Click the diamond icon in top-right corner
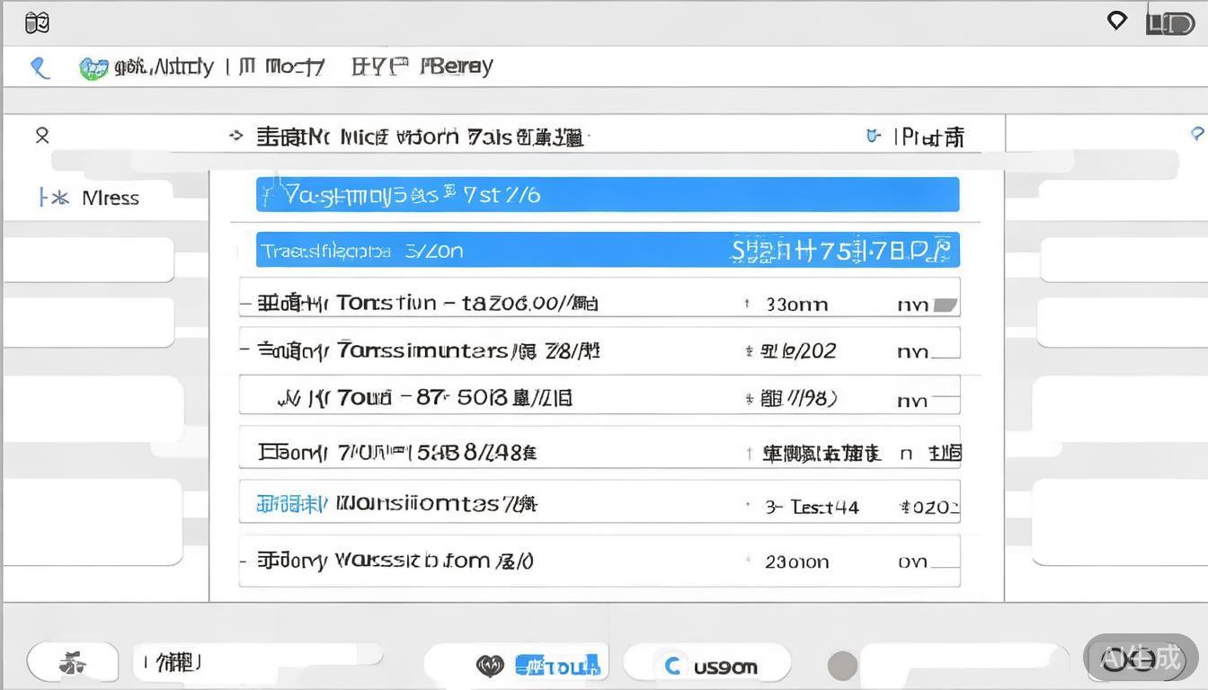 (x=1116, y=21)
